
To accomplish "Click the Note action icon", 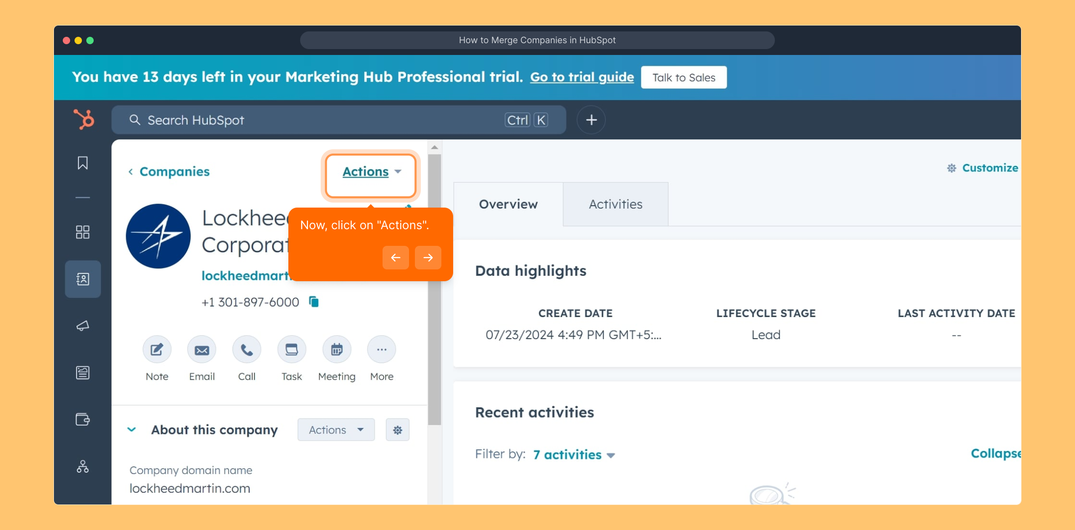I will pos(157,350).
